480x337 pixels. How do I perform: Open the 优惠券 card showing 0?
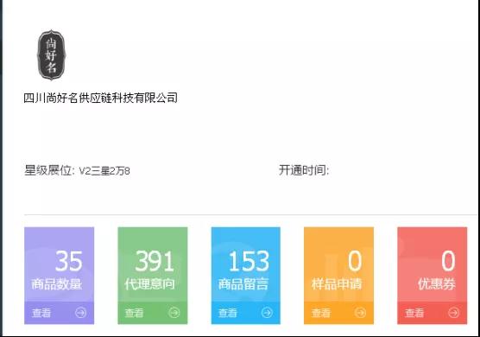pyautogui.click(x=433, y=276)
